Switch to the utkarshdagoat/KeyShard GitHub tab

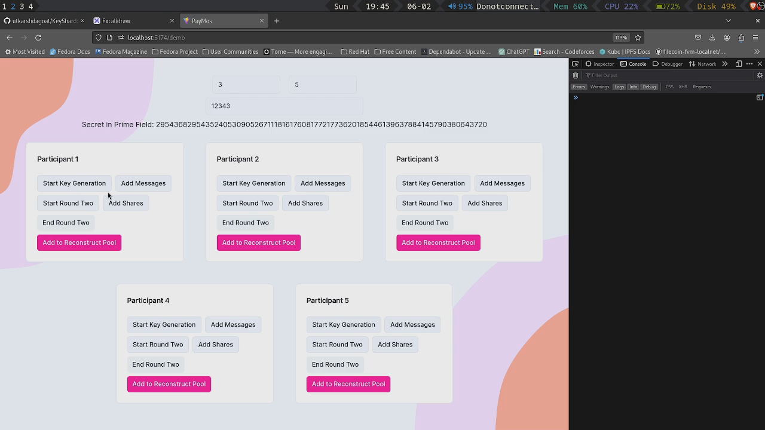coord(45,21)
